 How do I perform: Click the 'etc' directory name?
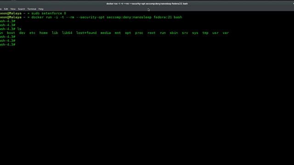click(x=32, y=33)
